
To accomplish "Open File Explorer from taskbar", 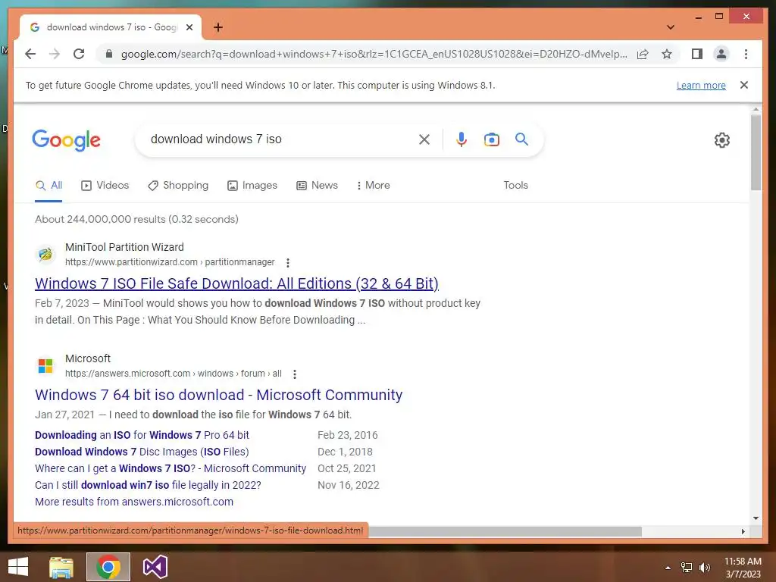I will pos(61,567).
